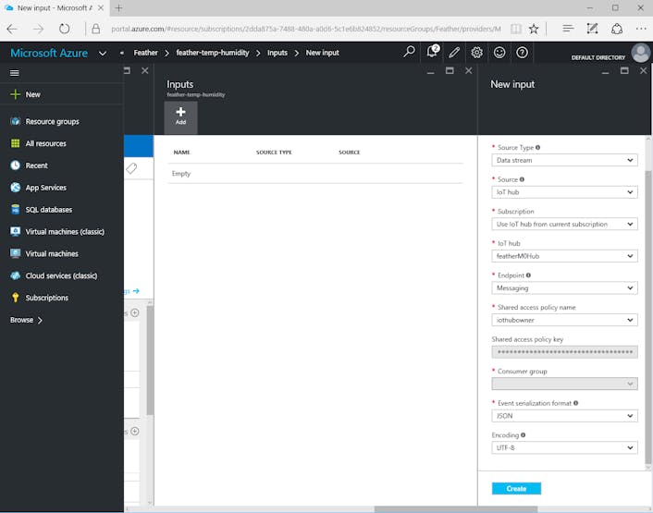Click the horizontal scrollbar thumb
This screenshot has height=513, width=653.
click(x=456, y=509)
